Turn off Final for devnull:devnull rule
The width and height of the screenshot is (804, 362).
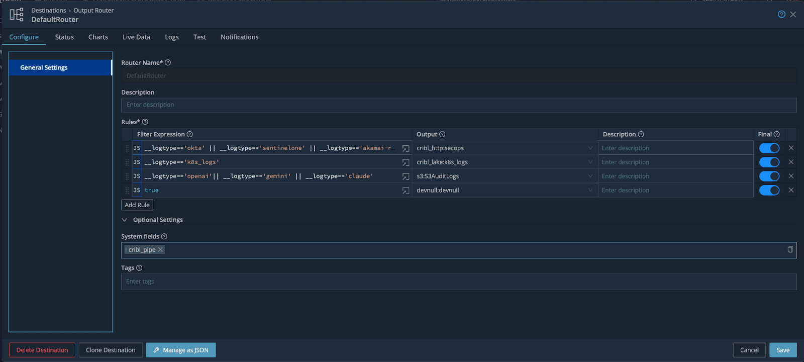[x=769, y=190]
